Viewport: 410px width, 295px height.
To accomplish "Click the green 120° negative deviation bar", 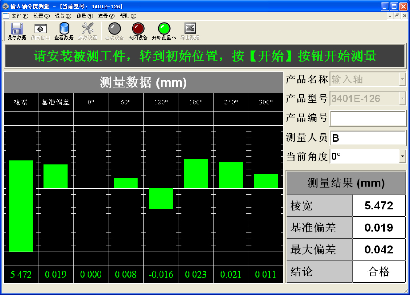I will 161,198.
